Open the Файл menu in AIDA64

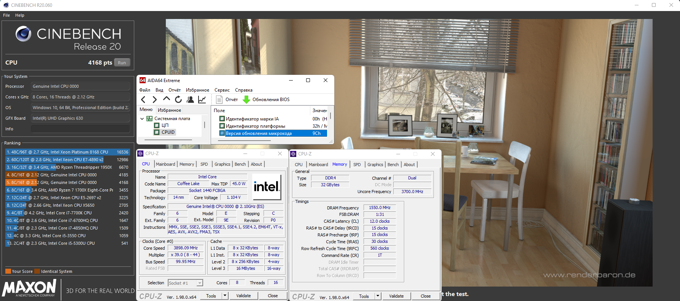(145, 90)
